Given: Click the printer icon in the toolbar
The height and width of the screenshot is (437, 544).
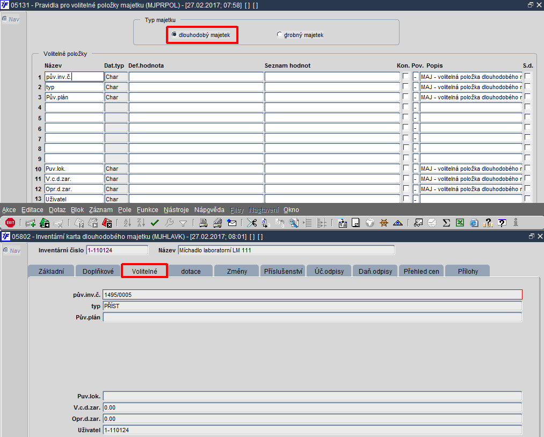Looking at the screenshot, I should coord(204,223).
